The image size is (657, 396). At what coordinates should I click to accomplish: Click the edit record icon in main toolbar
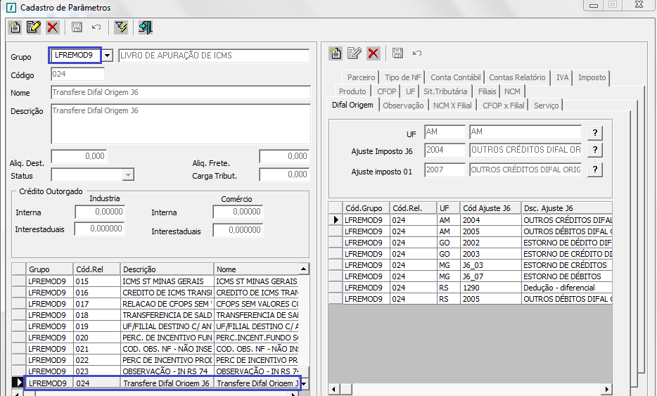coord(33,27)
